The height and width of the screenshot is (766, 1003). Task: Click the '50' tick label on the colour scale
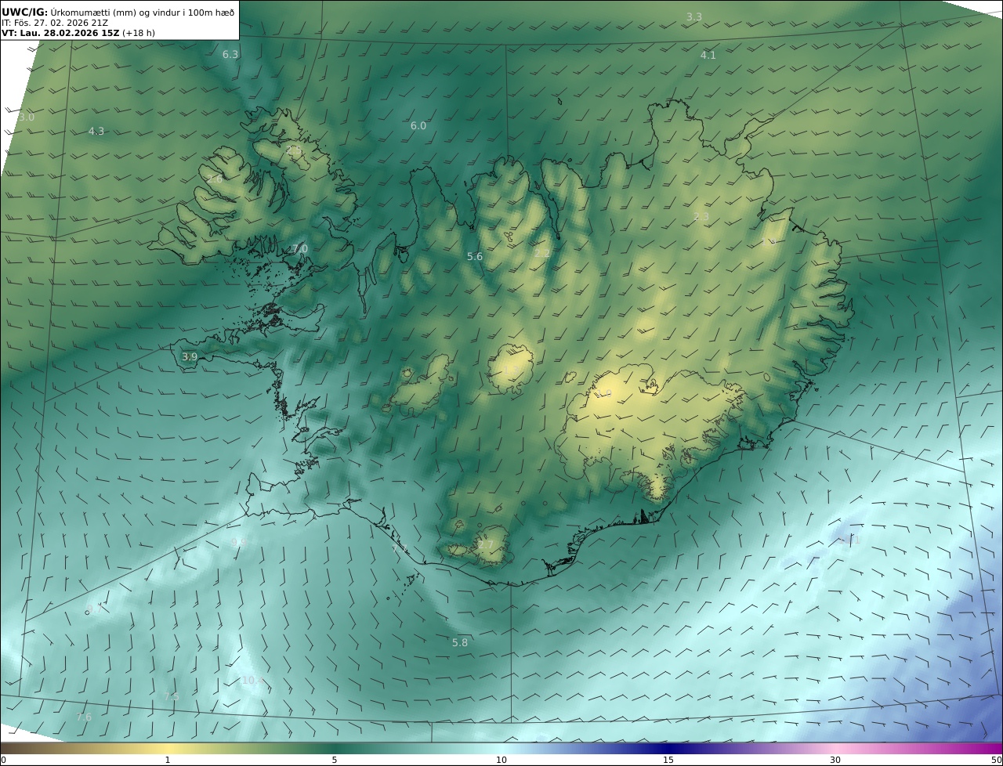[x=996, y=760]
